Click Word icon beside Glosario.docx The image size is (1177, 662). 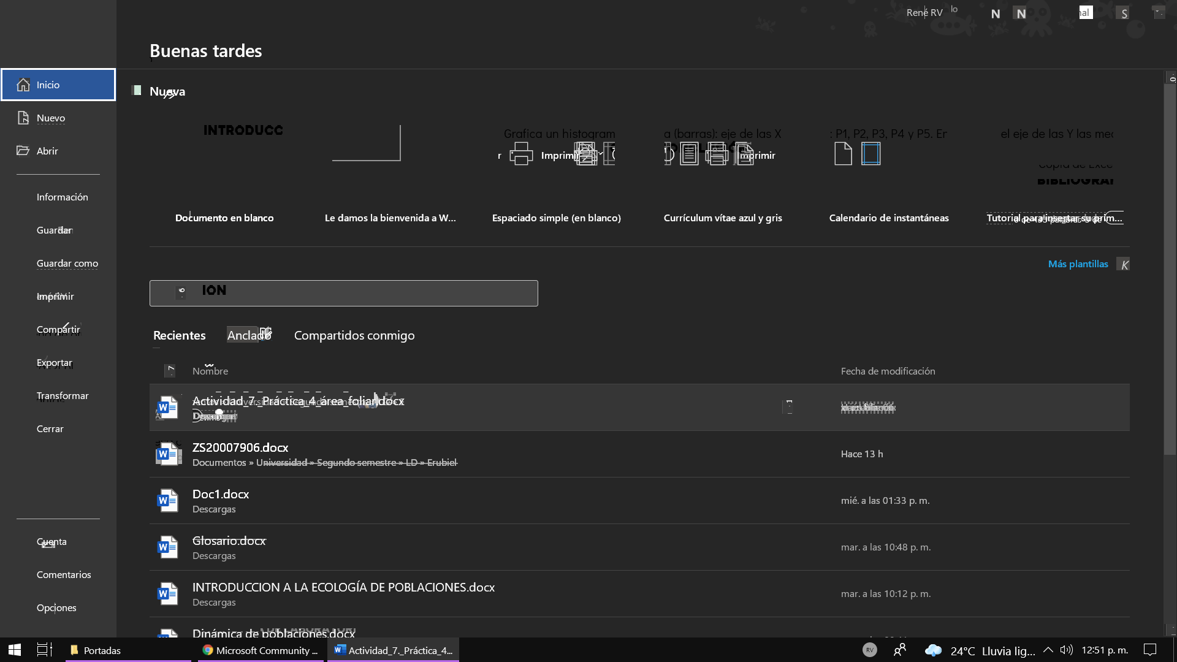pyautogui.click(x=167, y=547)
